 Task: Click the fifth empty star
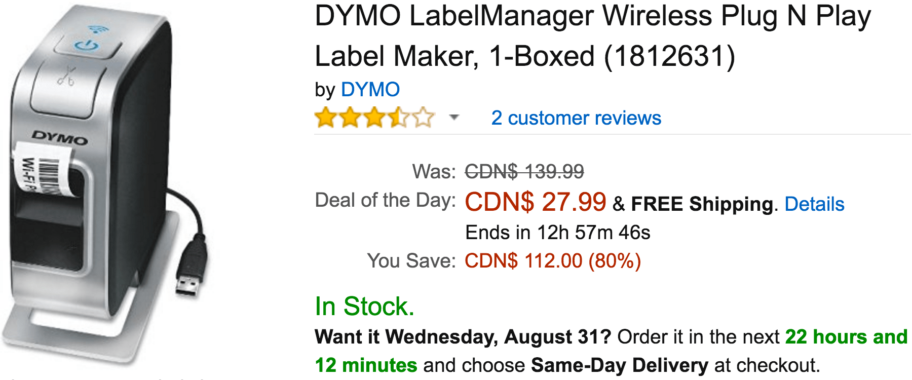423,118
